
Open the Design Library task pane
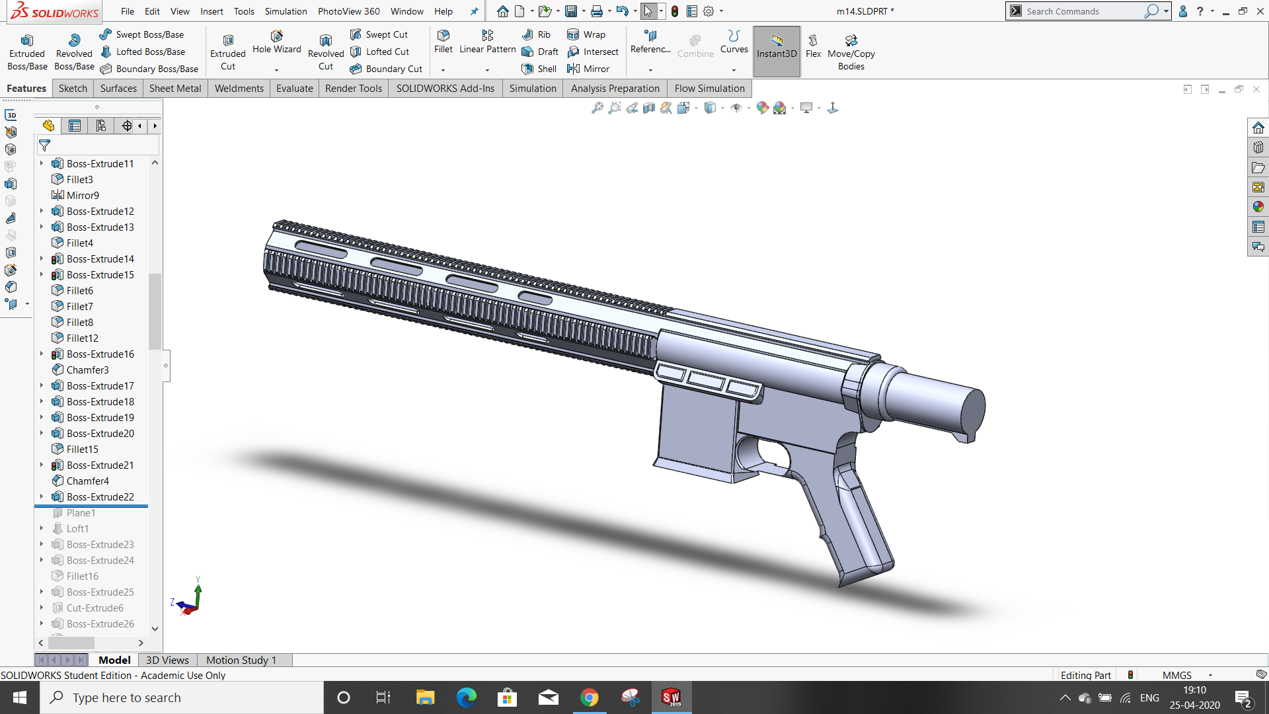pyautogui.click(x=1258, y=147)
